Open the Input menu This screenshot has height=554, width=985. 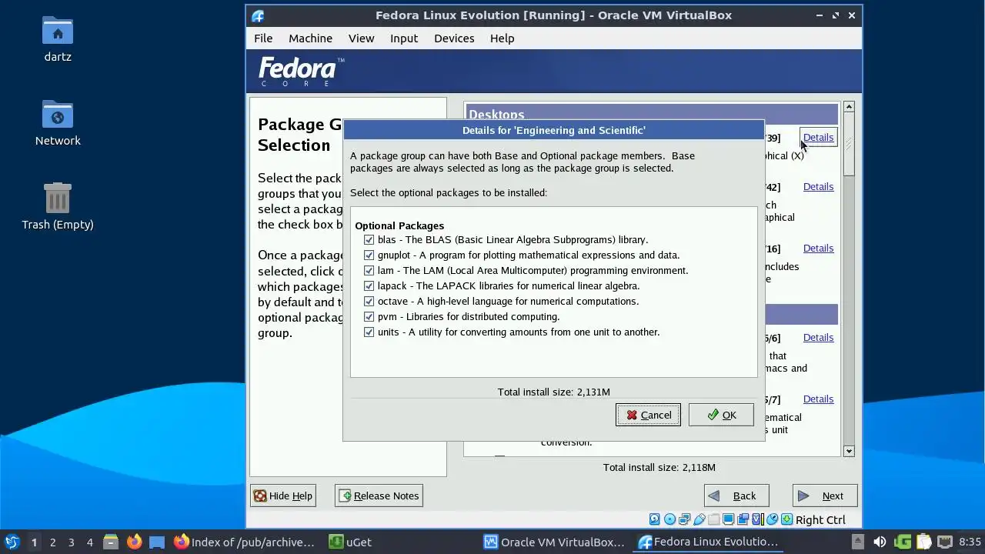point(404,38)
